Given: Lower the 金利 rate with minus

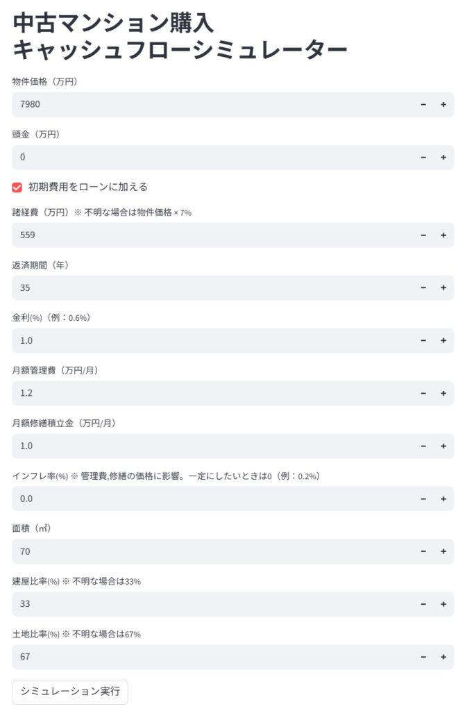Looking at the screenshot, I should [x=423, y=341].
